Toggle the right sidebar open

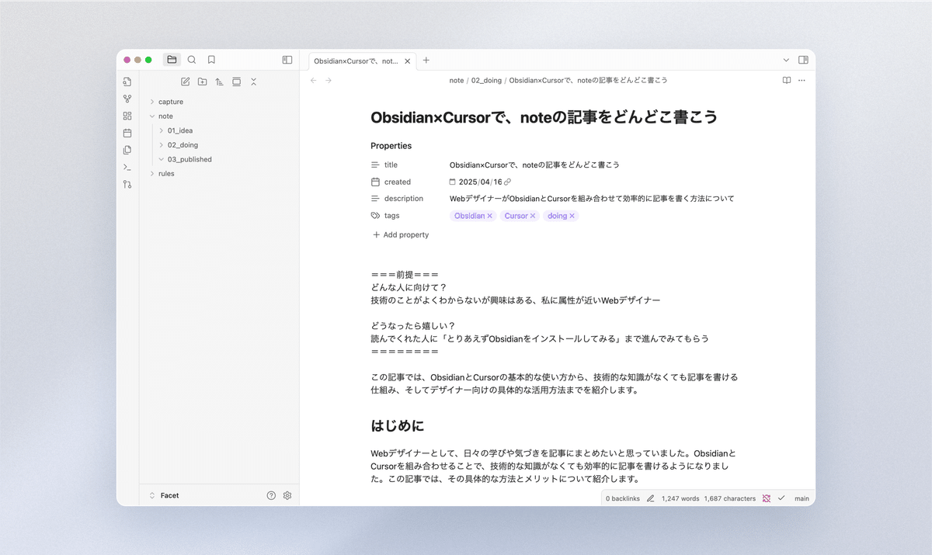tap(805, 60)
